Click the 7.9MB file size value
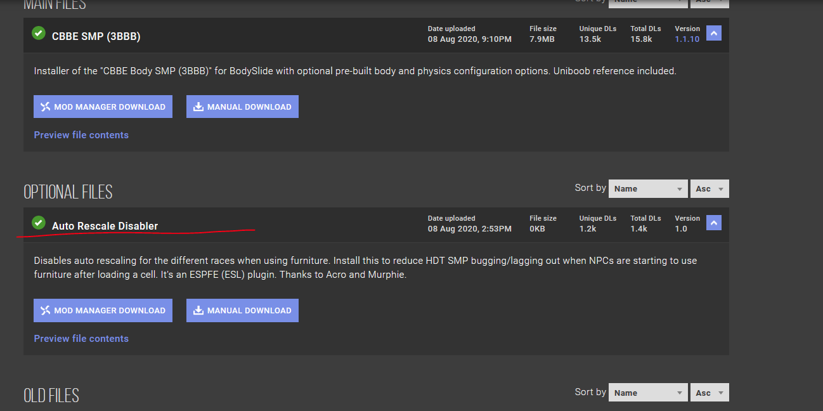Screen dimensions: 823x411 (542, 39)
